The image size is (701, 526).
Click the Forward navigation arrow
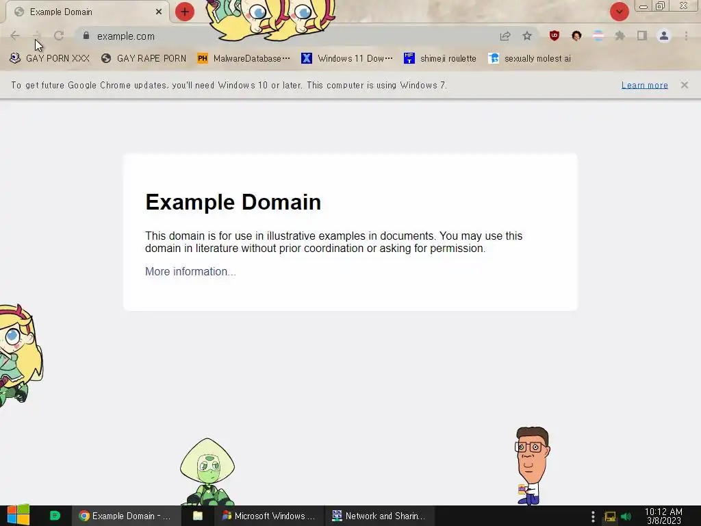point(37,36)
